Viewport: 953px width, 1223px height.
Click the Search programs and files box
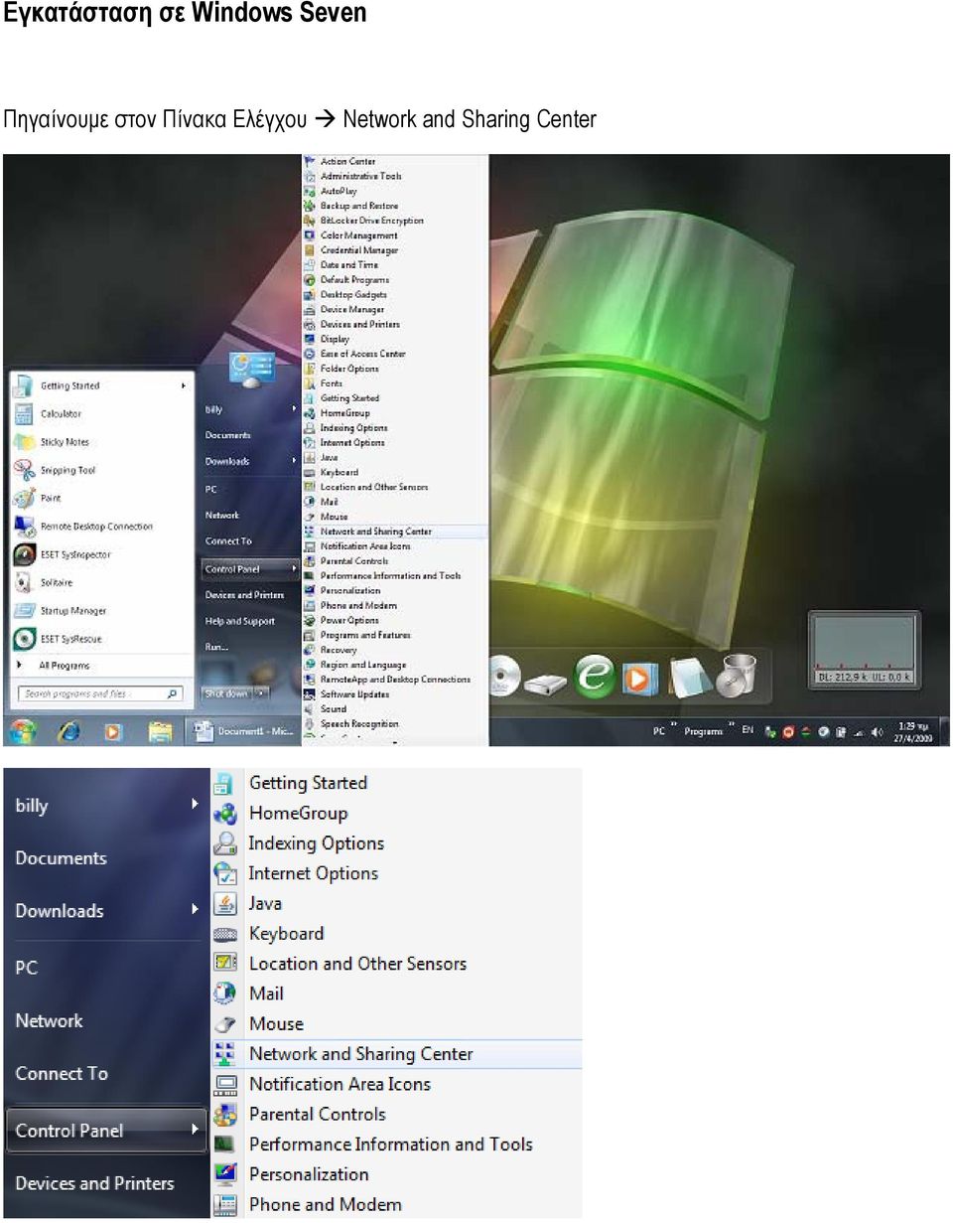[x=100, y=693]
